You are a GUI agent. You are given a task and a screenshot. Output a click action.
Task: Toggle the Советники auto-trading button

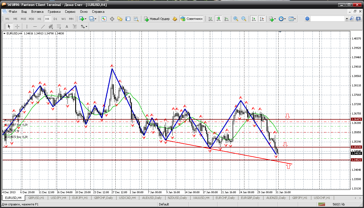click(192, 19)
